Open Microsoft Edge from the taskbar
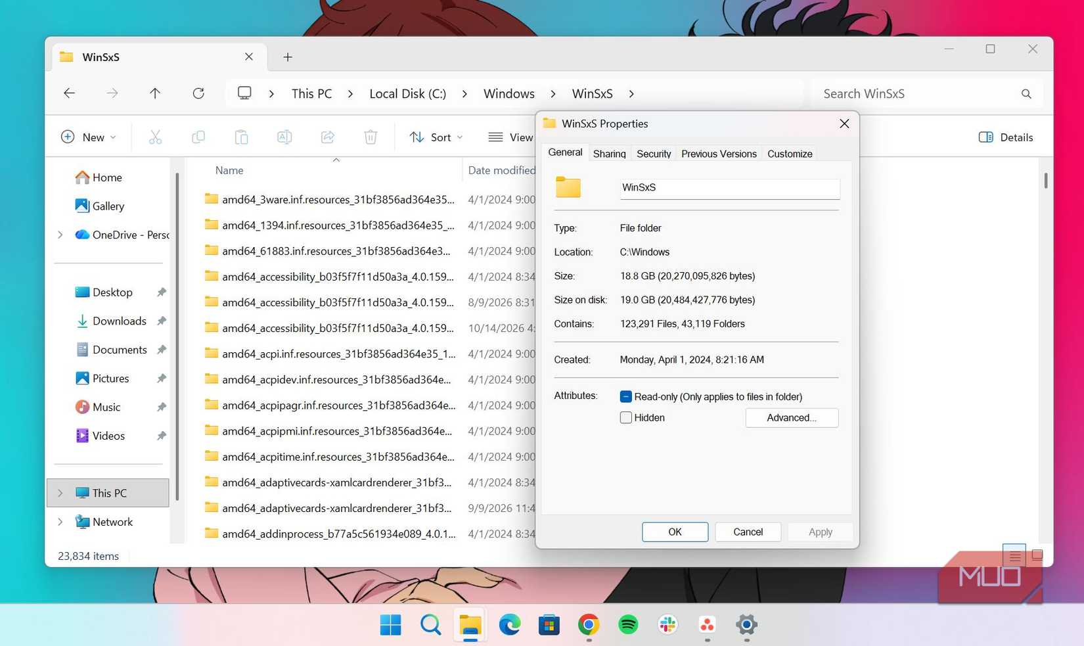This screenshot has width=1084, height=646. (x=509, y=624)
